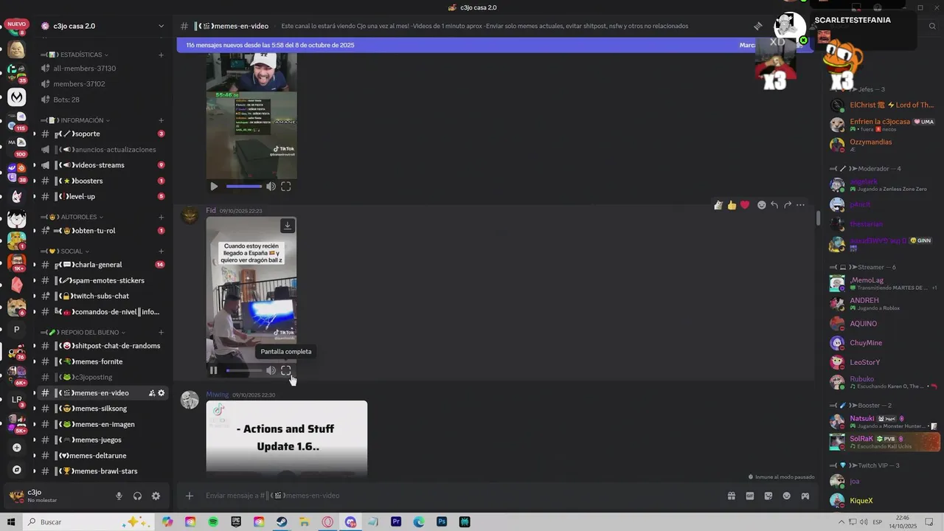Open the apps and activities controller icon
This screenshot has height=531, width=944.
point(805,496)
